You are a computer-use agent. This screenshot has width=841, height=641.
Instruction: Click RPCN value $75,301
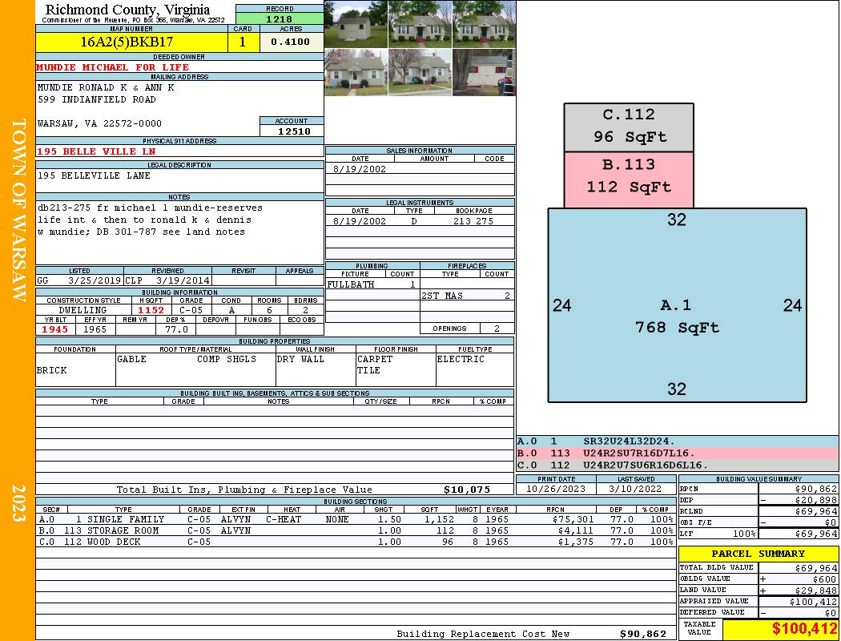coord(573,519)
